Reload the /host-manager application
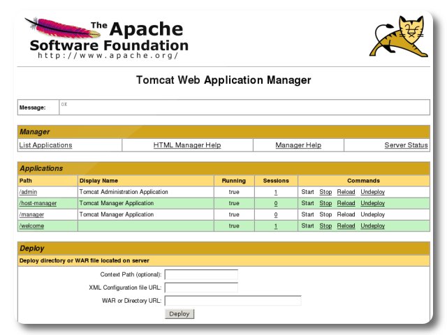The height and width of the screenshot is (335, 447). tap(346, 203)
